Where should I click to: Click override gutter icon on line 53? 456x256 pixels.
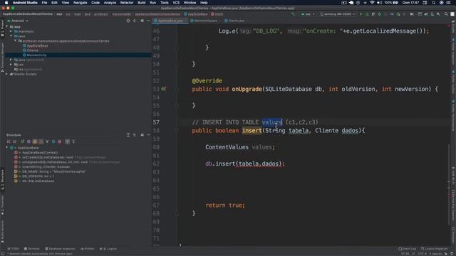[x=164, y=89]
